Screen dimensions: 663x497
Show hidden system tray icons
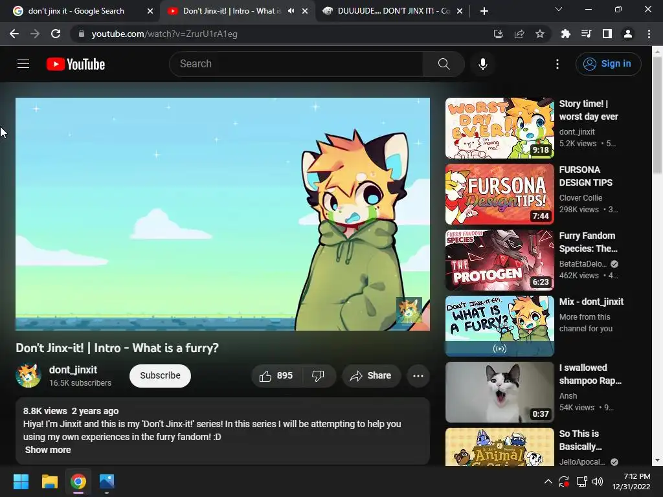[548, 481]
